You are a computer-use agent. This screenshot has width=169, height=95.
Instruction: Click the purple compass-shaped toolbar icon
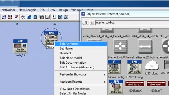[23, 17]
